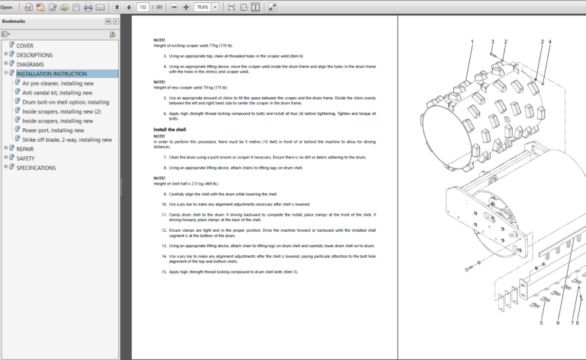Go to next page with down arrow
The width and height of the screenshot is (586, 360).
click(x=129, y=7)
